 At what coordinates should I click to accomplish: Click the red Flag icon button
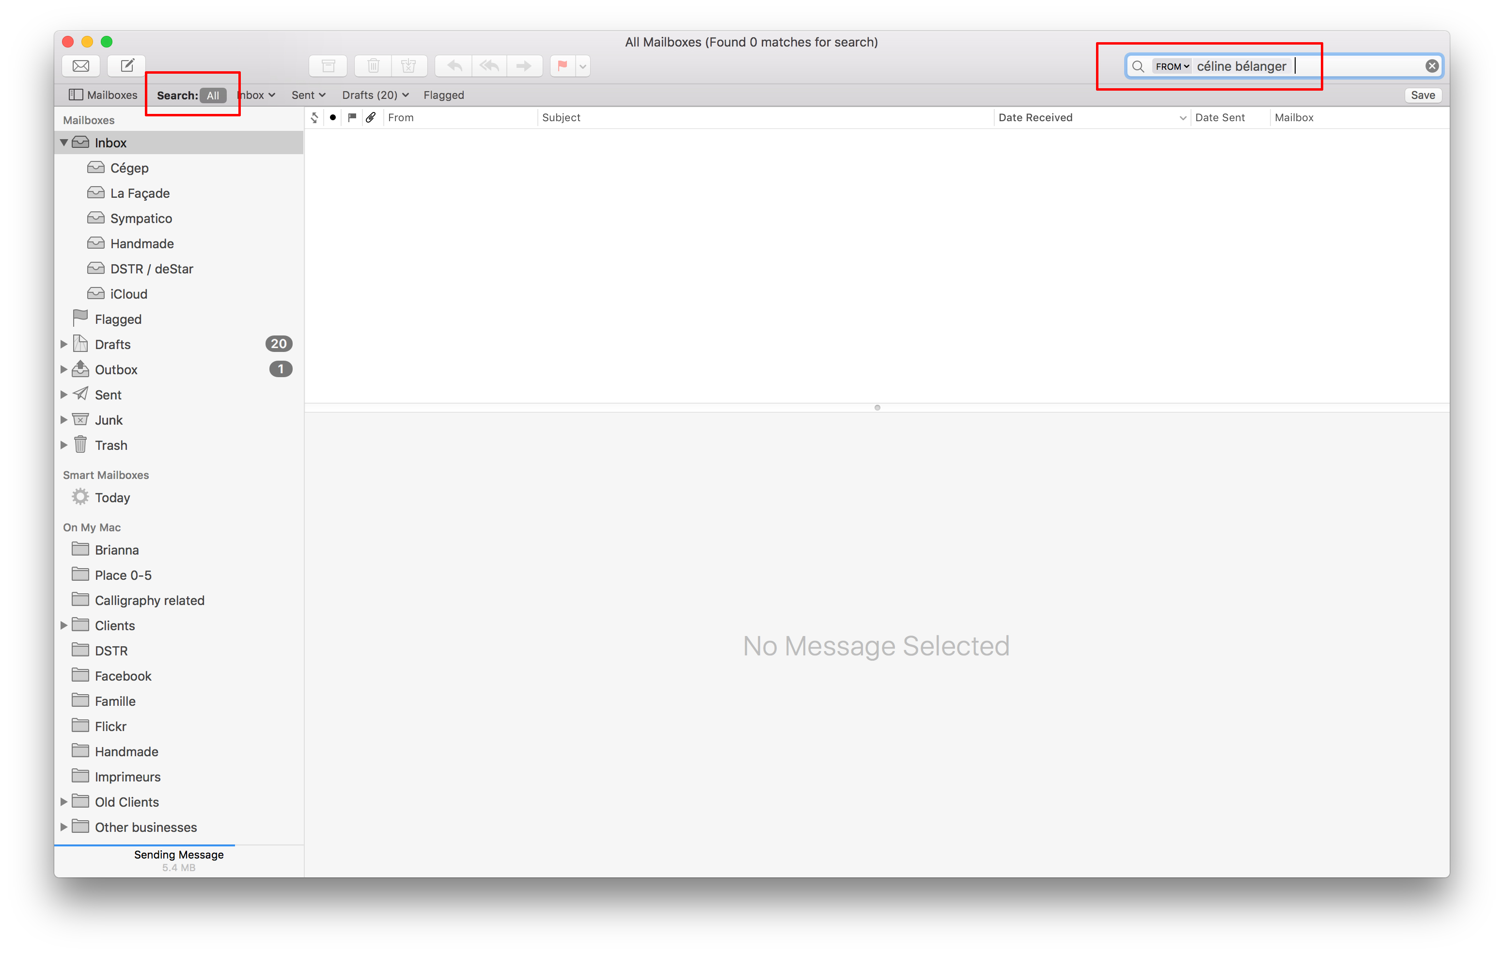[562, 65]
